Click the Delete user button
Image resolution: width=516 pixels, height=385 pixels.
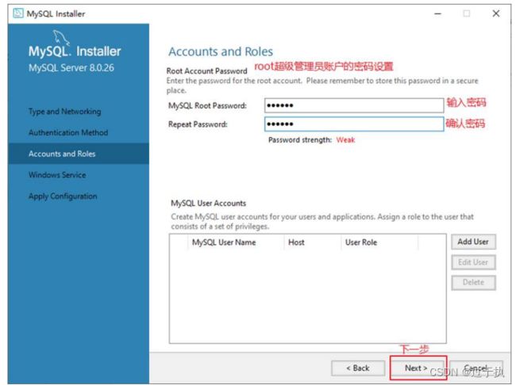tap(473, 282)
